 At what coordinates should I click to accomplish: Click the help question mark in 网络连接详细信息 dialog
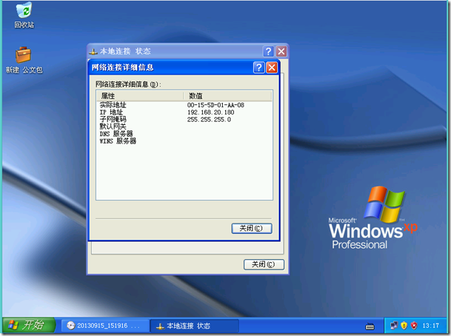(259, 68)
